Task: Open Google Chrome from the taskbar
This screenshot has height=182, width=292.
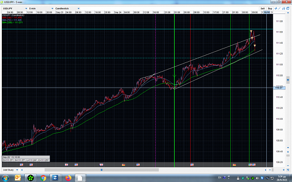Action: (43, 178)
